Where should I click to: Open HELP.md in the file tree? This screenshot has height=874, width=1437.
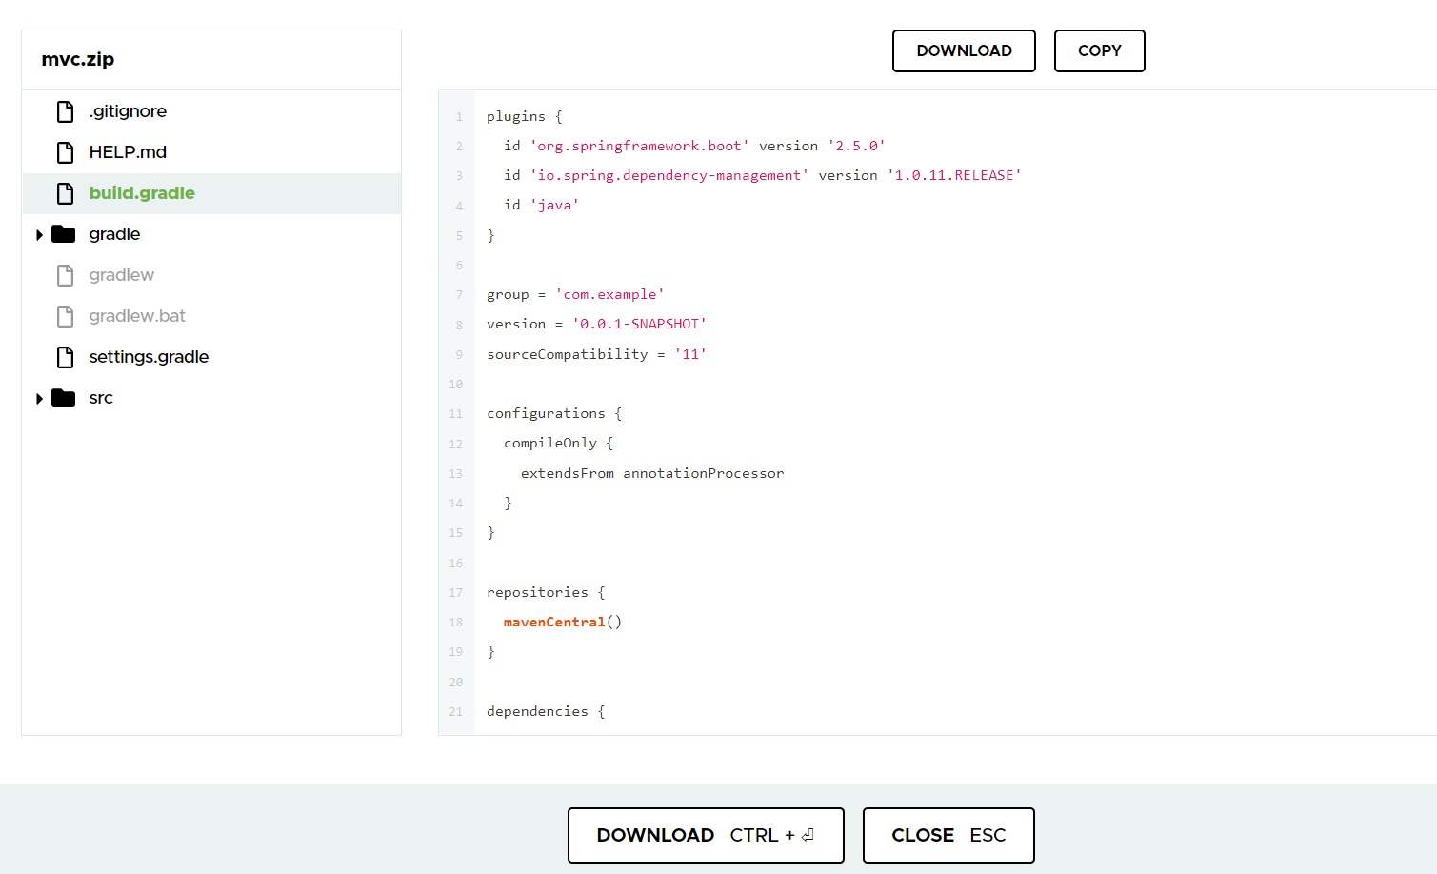click(128, 152)
